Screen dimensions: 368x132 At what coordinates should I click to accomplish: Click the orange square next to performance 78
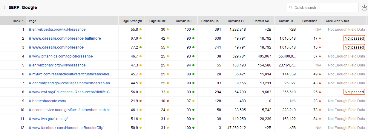pyautogui.click(x=320, y=110)
